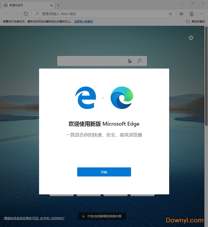Select the 新建标签页 tab
Viewport: 208px width, 227px height.
click(28, 5)
